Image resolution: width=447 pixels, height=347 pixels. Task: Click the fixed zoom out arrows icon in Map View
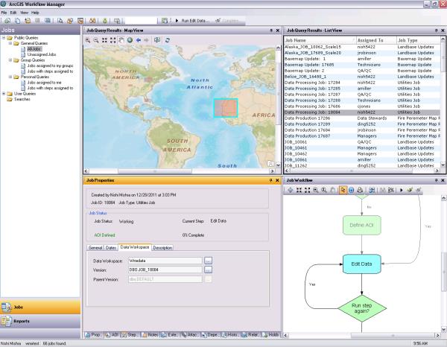pos(113,40)
